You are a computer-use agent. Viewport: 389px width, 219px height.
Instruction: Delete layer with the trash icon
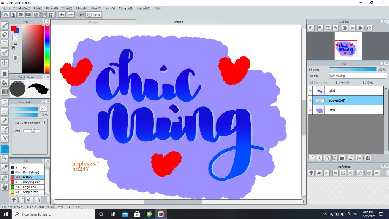click(368, 158)
